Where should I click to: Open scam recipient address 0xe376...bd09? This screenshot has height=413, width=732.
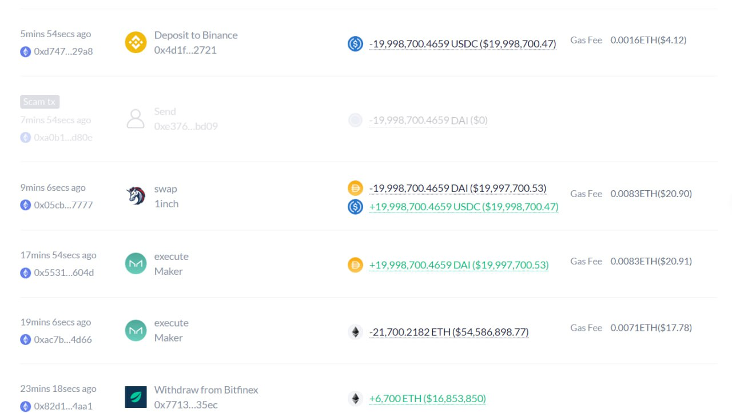coord(186,126)
